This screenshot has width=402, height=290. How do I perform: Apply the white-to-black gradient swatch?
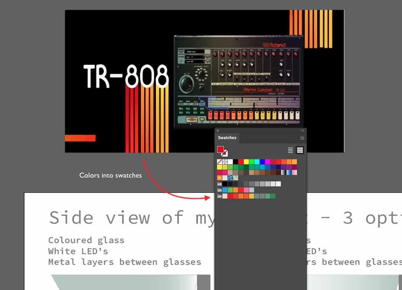284,172
